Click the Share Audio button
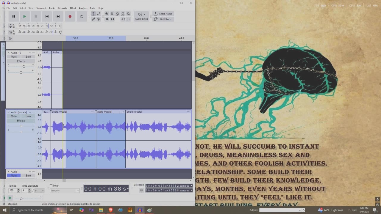This screenshot has height=214, width=381. coord(163,14)
